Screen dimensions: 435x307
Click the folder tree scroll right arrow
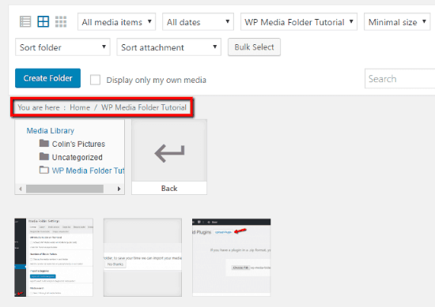click(x=119, y=189)
